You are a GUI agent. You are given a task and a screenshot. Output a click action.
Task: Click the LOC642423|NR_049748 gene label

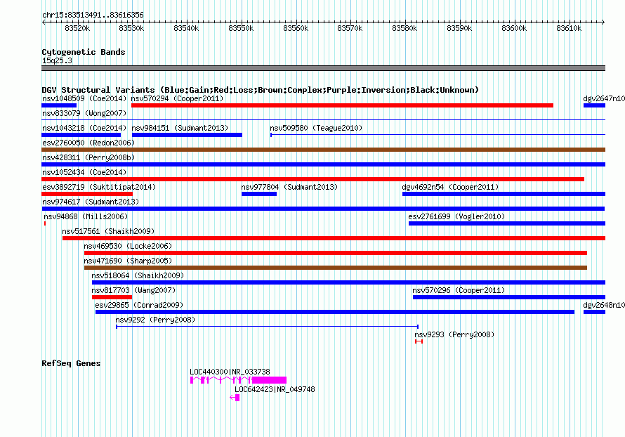coord(275,389)
